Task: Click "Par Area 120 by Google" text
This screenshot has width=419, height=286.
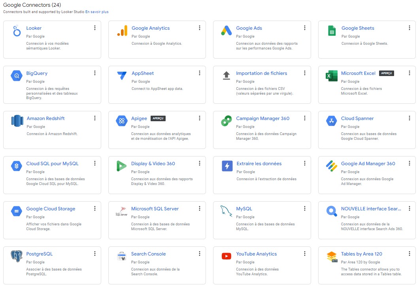Action: [x=360, y=262]
